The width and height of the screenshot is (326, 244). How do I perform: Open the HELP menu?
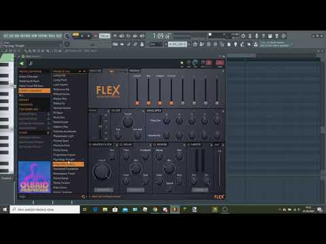coord(58,36)
